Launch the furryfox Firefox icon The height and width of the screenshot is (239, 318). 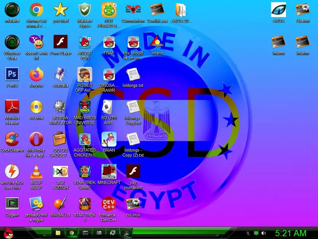pyautogui.click(x=36, y=74)
